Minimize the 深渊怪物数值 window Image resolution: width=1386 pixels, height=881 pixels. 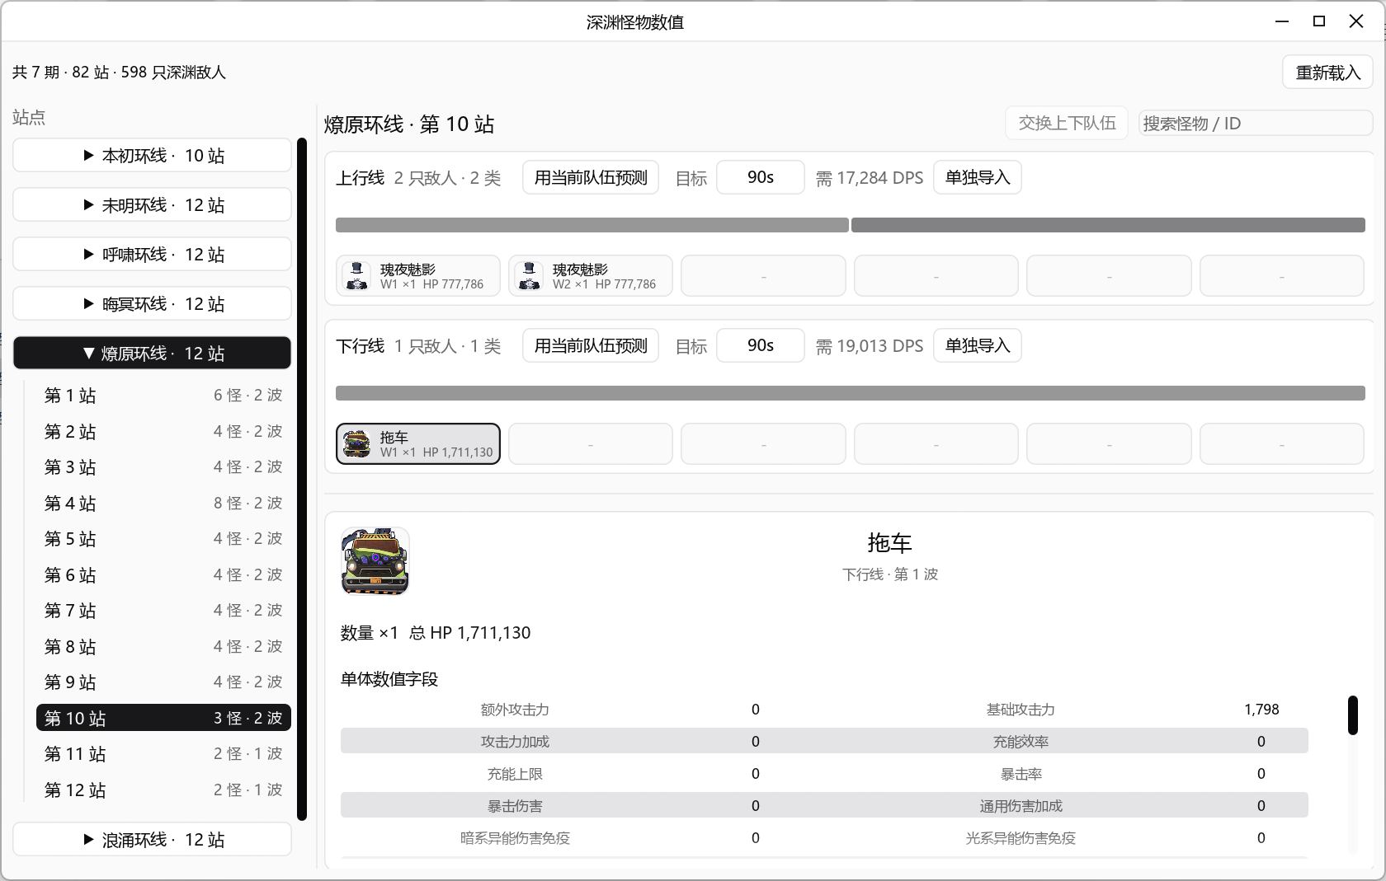tap(1282, 21)
